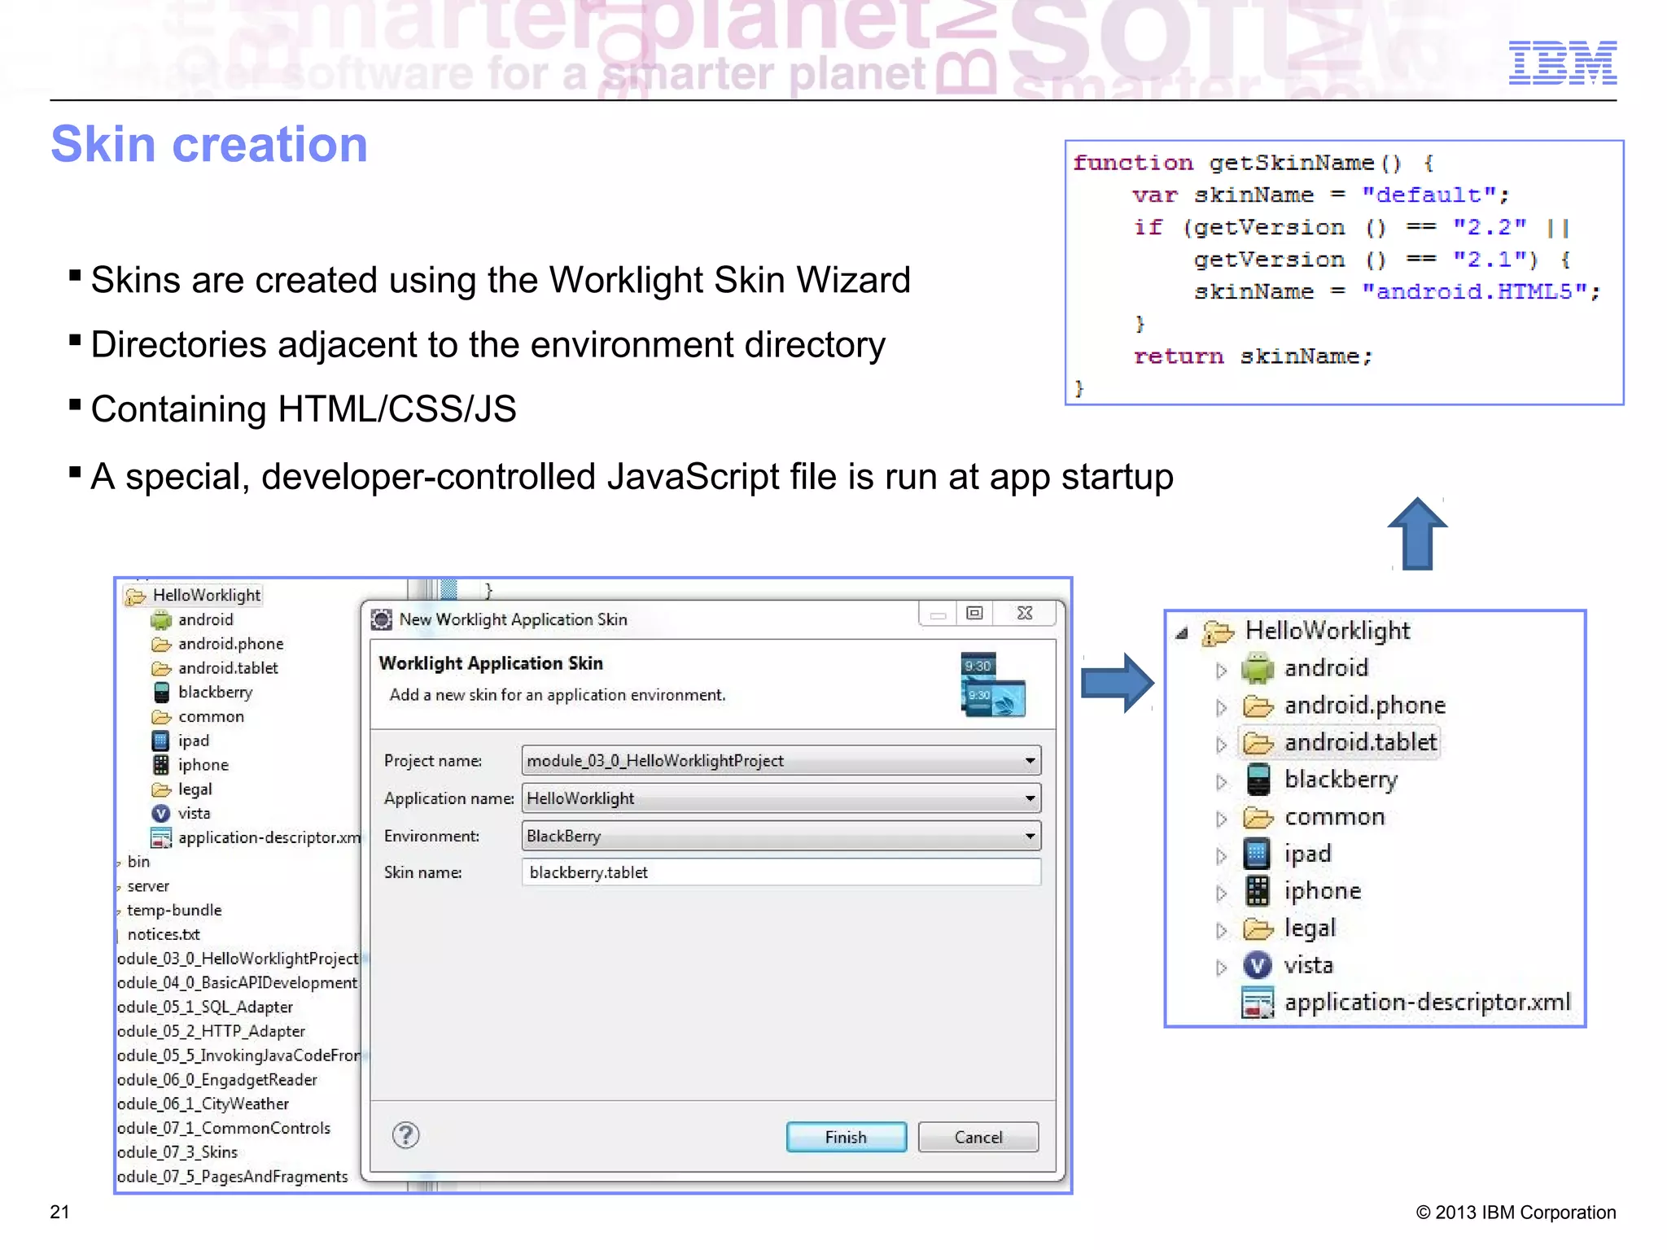Expand android node in right tree
1667x1250 pixels.
(x=1221, y=670)
